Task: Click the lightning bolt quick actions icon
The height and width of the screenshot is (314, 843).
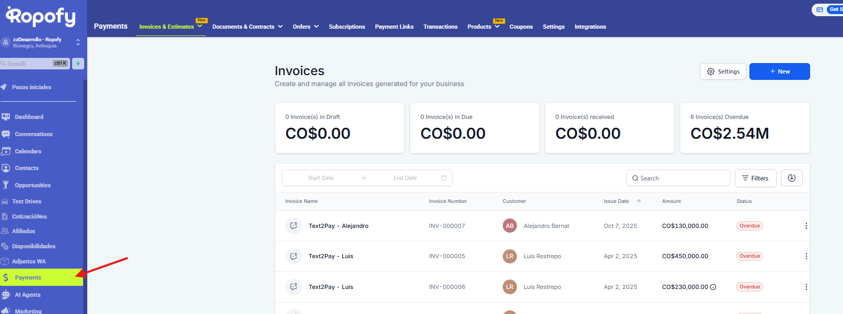Action: 78,64
